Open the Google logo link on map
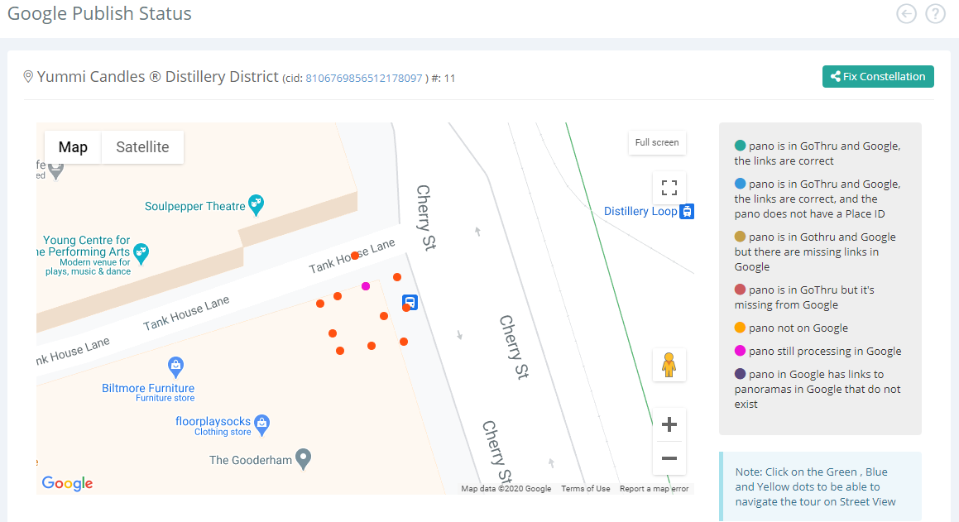 [67, 483]
